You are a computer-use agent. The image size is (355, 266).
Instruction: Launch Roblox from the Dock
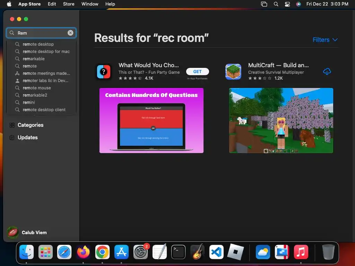235,252
